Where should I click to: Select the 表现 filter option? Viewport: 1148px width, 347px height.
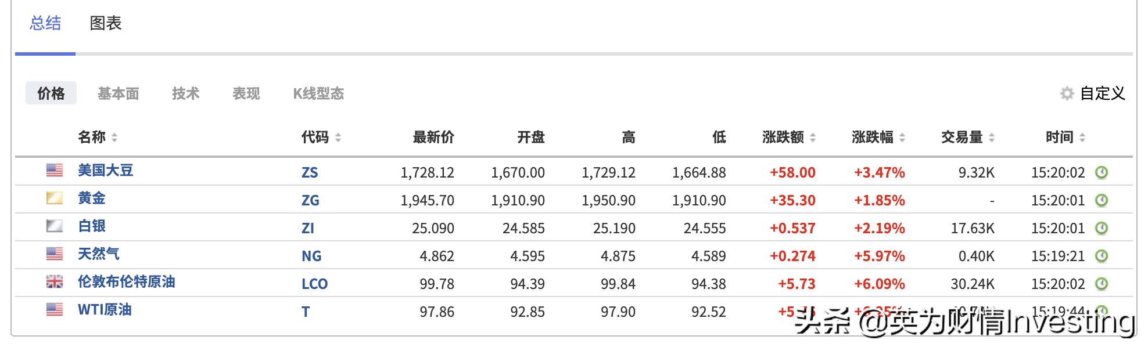click(x=246, y=93)
